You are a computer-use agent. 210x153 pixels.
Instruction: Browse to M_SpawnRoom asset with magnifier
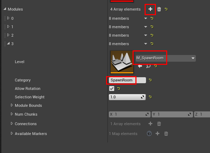148,66
